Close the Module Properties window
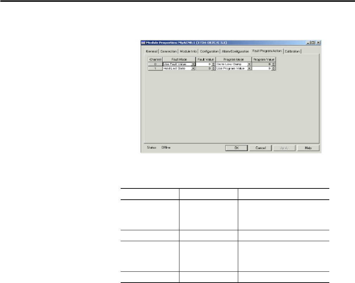The width and height of the screenshot is (355, 283). (318, 43)
